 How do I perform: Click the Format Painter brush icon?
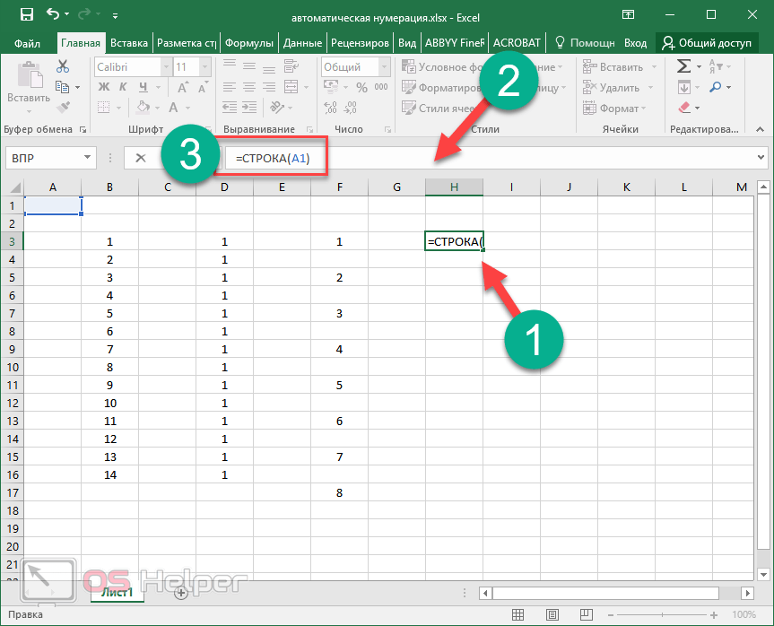tap(63, 107)
